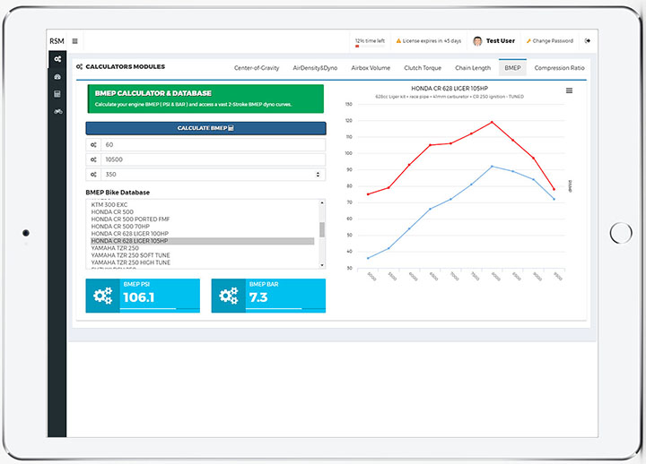
Task: Select HONDA CR 500 in the list
Action: [202, 211]
